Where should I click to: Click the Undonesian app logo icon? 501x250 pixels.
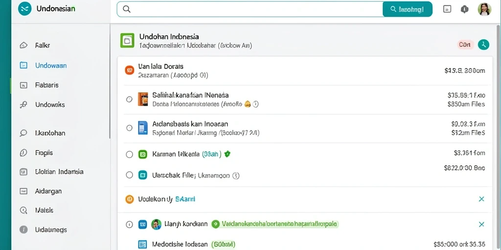tap(25, 9)
